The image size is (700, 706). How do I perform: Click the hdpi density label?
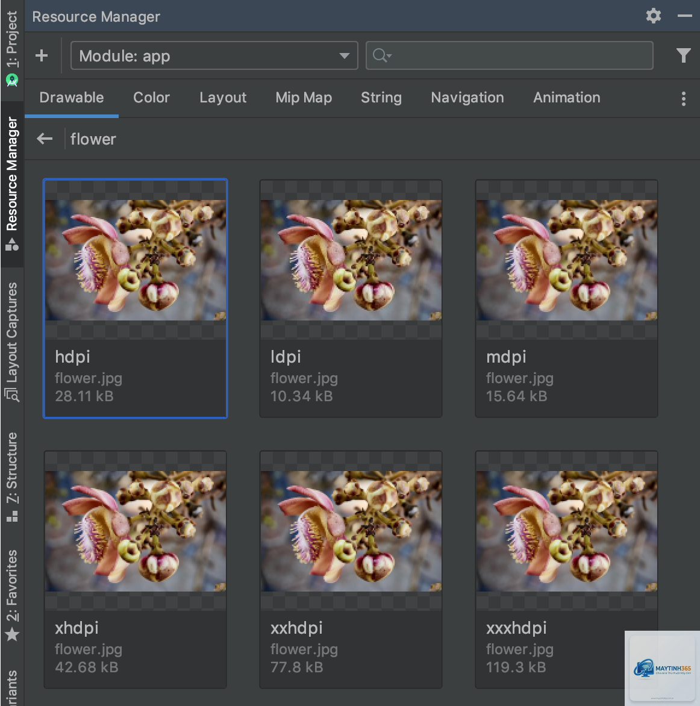coord(72,357)
